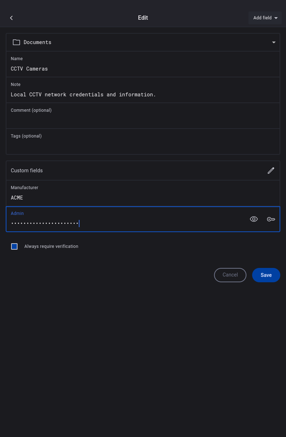Image resolution: width=286 pixels, height=437 pixels.
Task: Click the Tags (optional) field
Action: (143, 145)
